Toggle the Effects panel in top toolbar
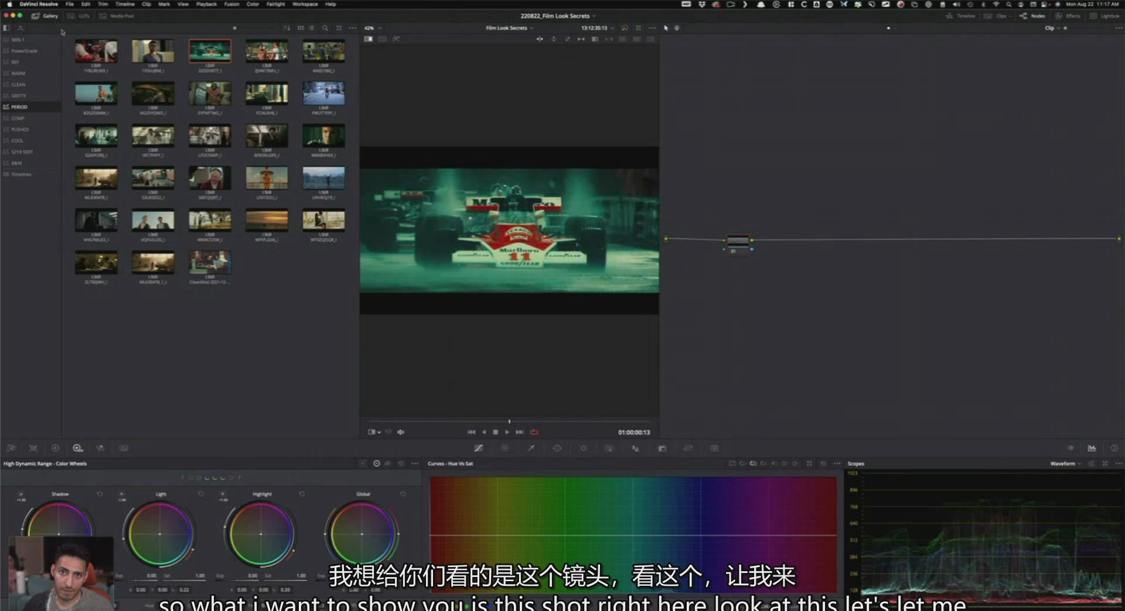The image size is (1125, 611). click(x=1068, y=16)
